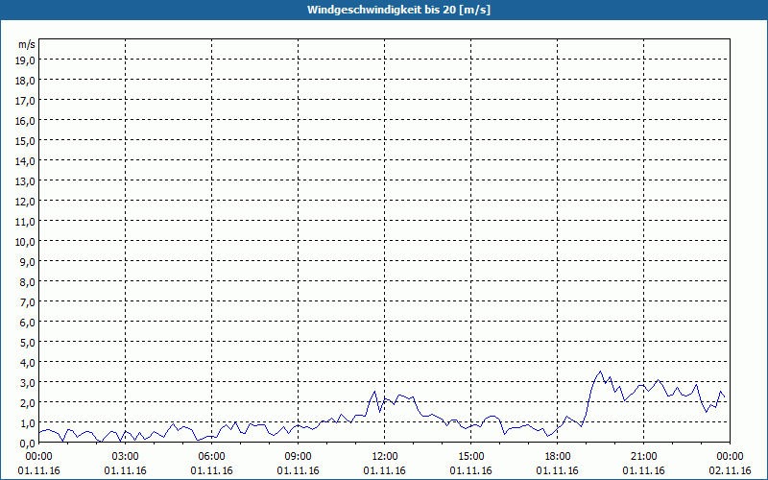
Task: Click the wind speed peak after 19:00
Action: pyautogui.click(x=601, y=372)
